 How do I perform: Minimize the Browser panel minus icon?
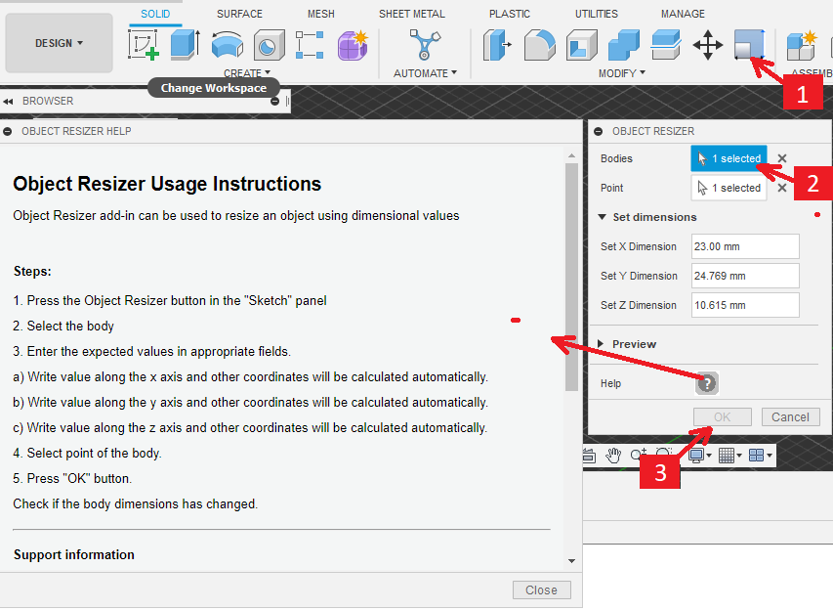point(274,101)
